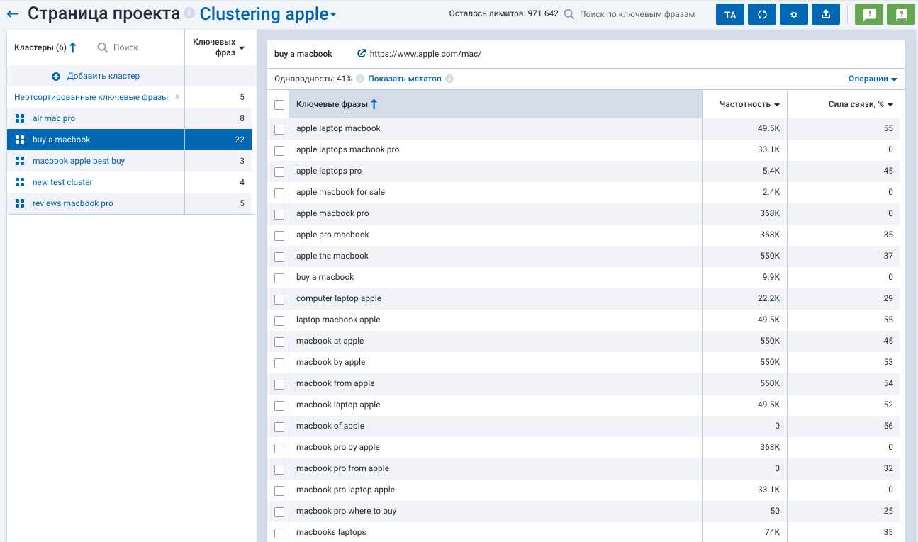The width and height of the screenshot is (918, 542).
Task: Focus the Поиск по ключевым фразам field
Action: (x=637, y=14)
